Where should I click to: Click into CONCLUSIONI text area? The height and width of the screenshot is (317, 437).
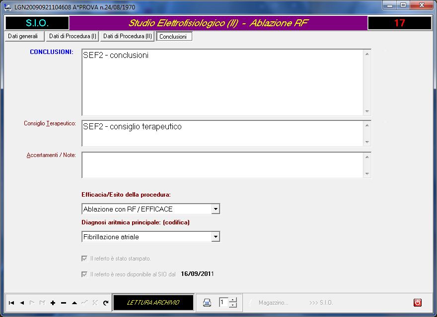coord(223,82)
